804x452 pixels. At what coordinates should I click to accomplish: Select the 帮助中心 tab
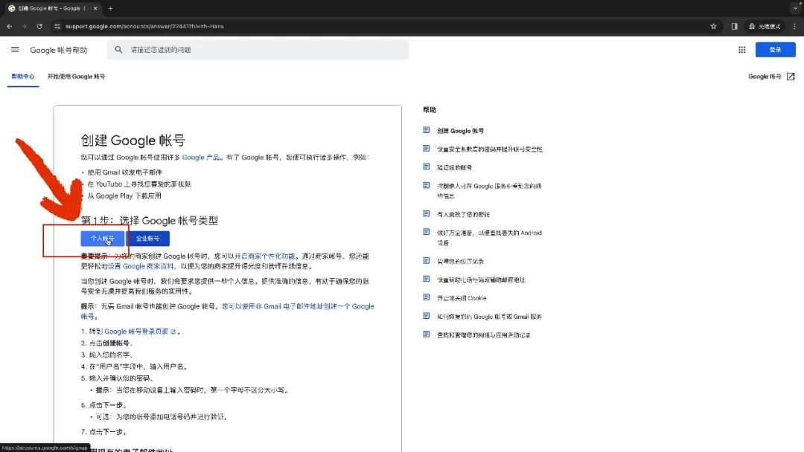click(23, 77)
